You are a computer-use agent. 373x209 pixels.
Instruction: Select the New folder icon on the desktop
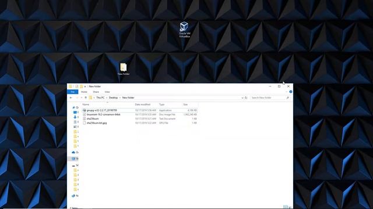coord(123,69)
